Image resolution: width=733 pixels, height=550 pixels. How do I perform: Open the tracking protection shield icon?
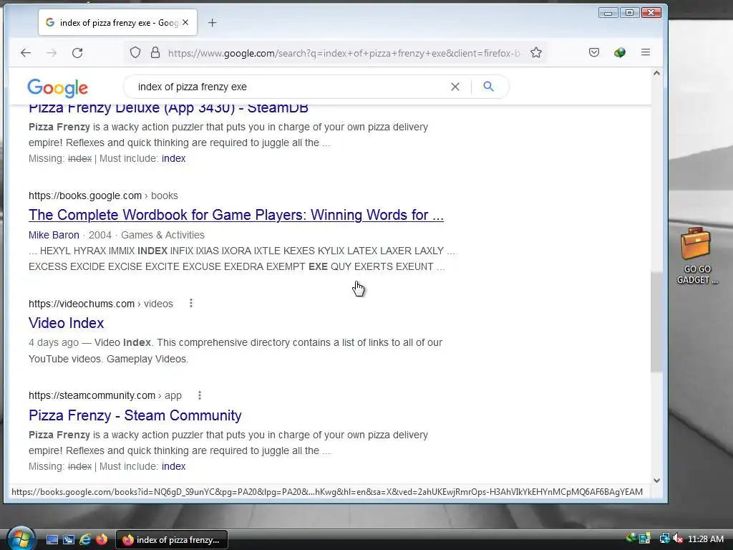pos(135,52)
